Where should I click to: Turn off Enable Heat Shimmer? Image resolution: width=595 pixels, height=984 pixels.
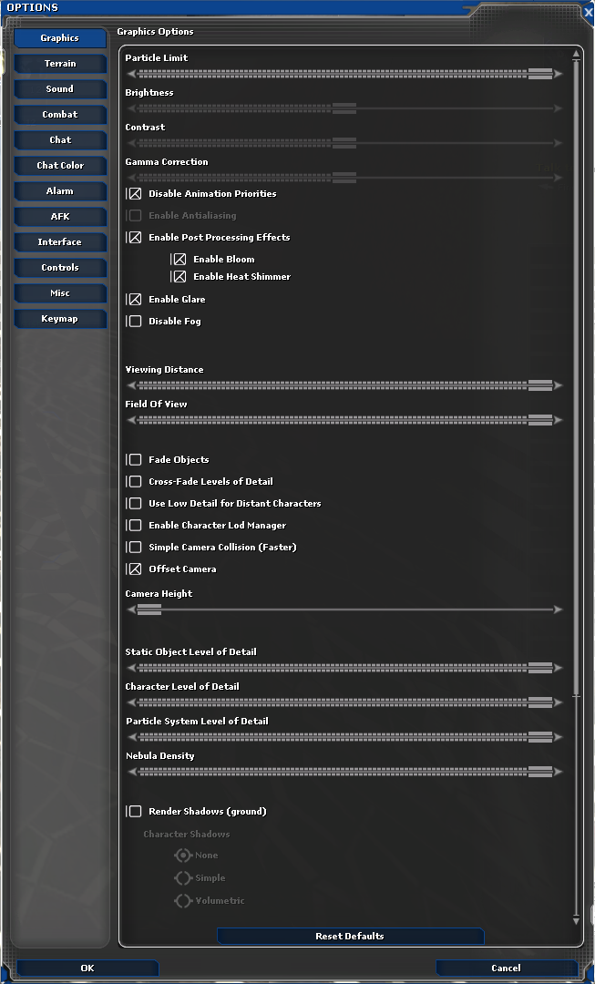[x=180, y=277]
